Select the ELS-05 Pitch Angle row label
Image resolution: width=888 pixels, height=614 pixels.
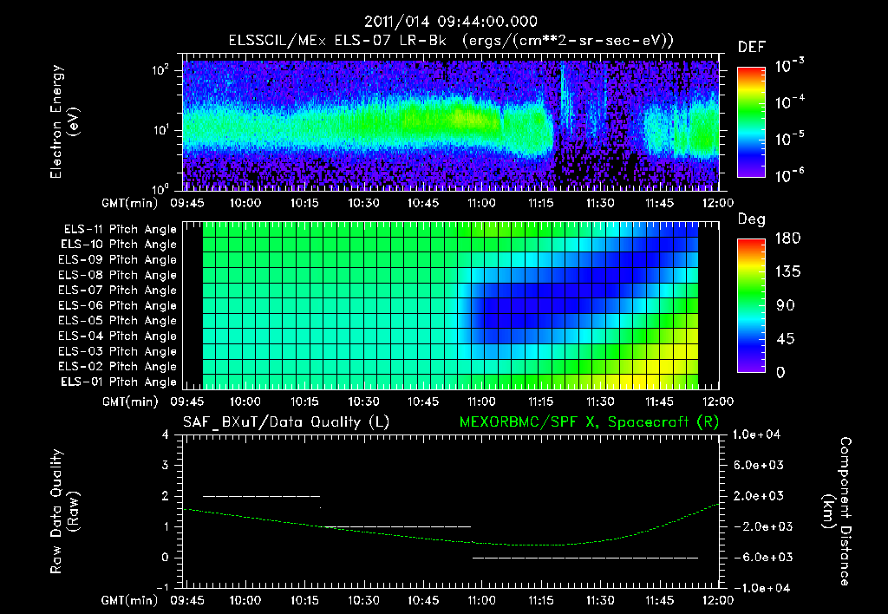coord(117,321)
